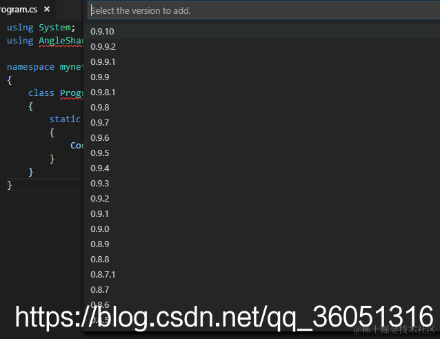Select version 0.8.8
440x339 pixels.
262,259
